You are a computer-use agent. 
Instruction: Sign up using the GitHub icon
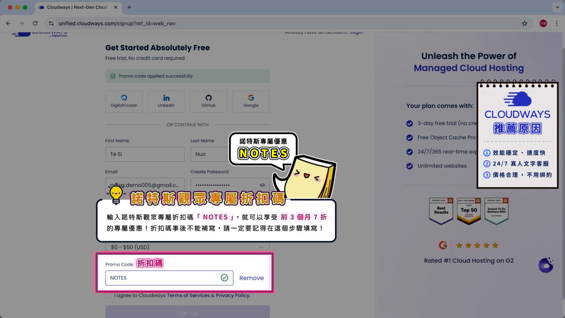[208, 101]
